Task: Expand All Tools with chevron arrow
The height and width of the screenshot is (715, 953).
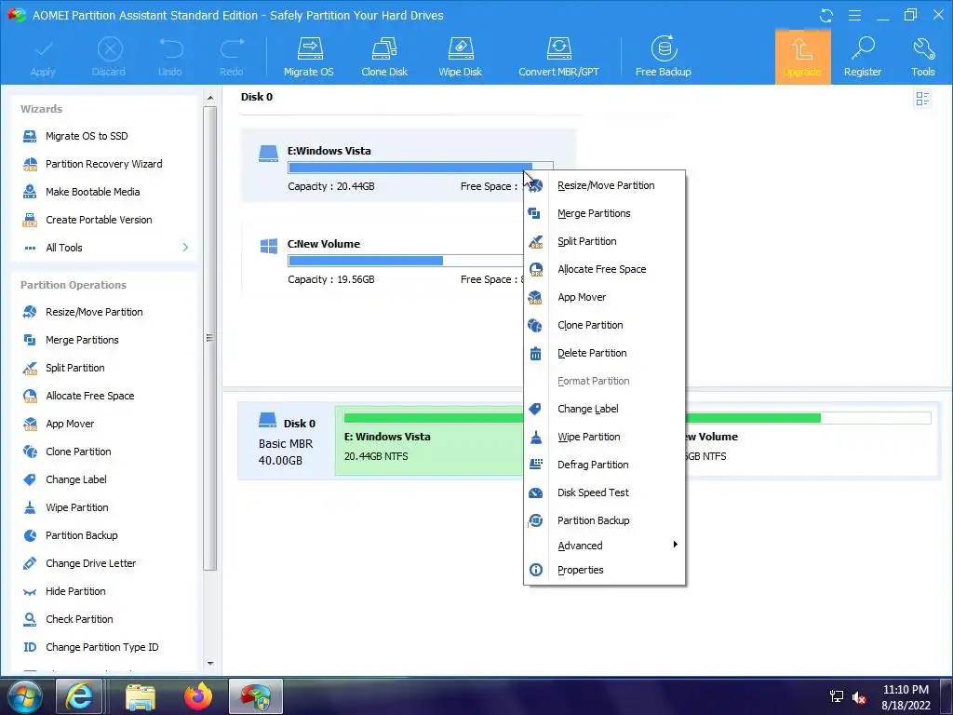Action: tap(185, 248)
